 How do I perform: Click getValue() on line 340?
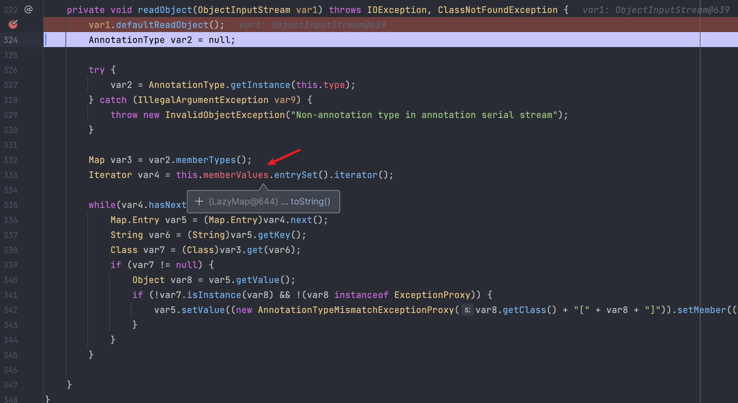263,280
